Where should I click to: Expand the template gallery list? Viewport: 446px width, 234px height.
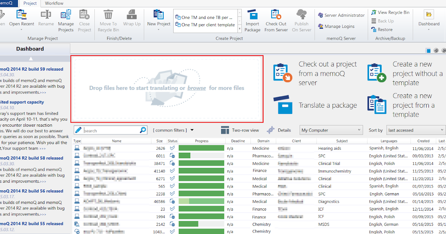(240, 29)
